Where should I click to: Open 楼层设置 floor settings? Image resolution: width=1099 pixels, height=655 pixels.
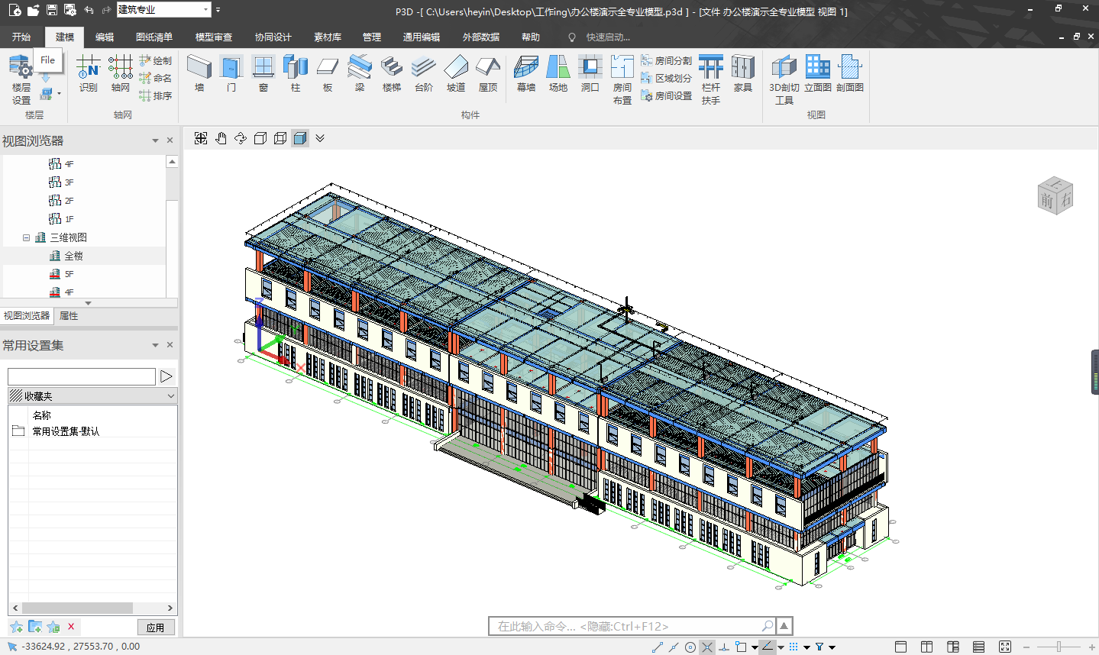coord(21,79)
